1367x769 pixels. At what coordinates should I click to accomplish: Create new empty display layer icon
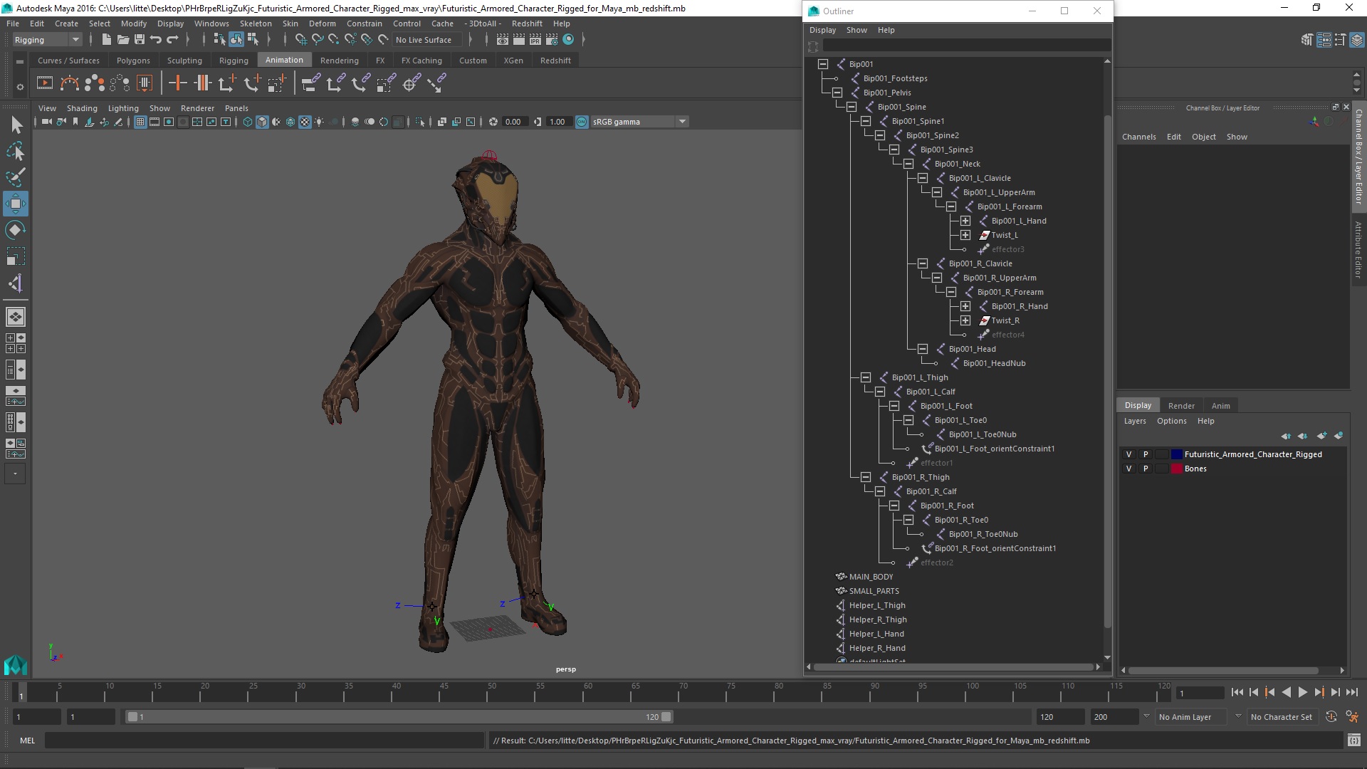pyautogui.click(x=1321, y=436)
